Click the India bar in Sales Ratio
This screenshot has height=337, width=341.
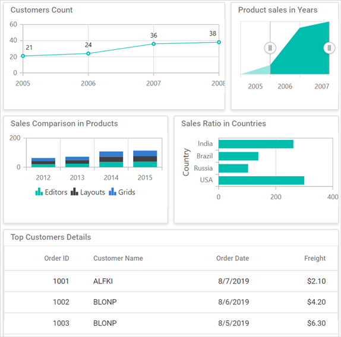tap(256, 144)
